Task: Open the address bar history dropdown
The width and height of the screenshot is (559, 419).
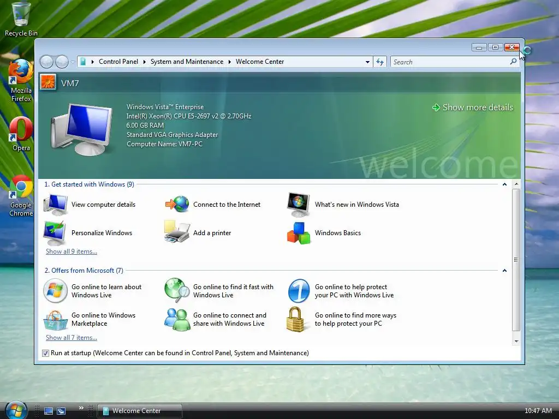Action: (x=367, y=62)
